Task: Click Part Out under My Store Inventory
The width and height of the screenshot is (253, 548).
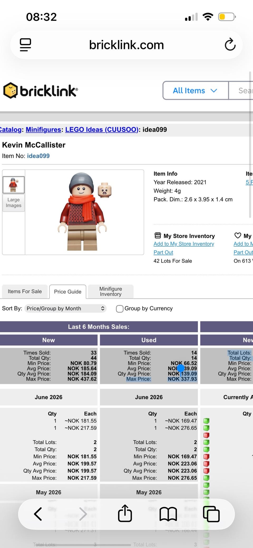Action: coord(163,252)
